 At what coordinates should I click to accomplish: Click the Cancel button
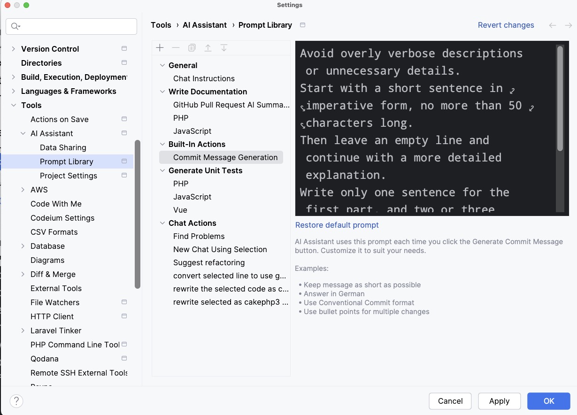click(x=450, y=401)
